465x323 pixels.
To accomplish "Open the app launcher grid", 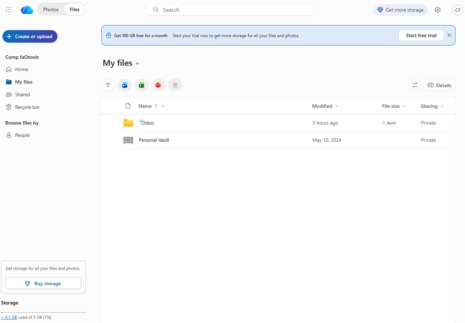I will (9, 9).
